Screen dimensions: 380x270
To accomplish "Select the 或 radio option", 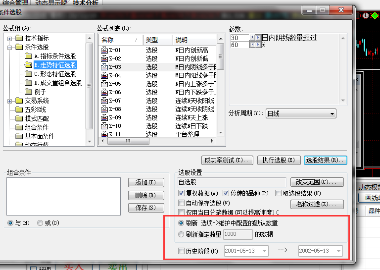I will [x=40, y=223].
